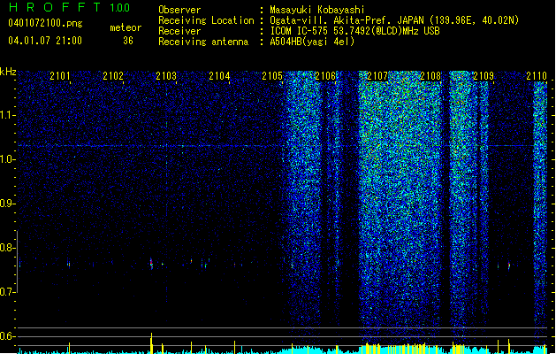Select the ICOM IC-575 receiver text
This screenshot has height=354, width=556.
click(x=355, y=31)
